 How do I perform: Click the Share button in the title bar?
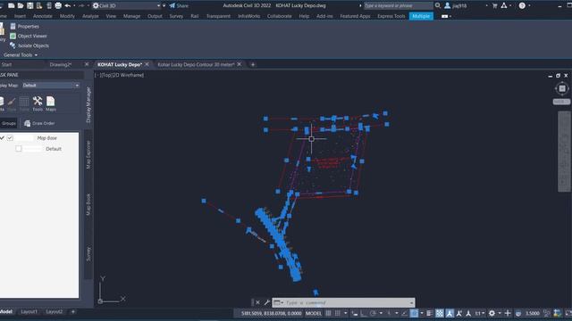point(179,5)
